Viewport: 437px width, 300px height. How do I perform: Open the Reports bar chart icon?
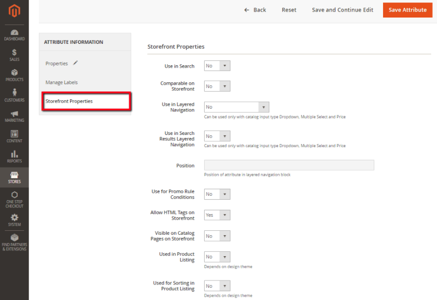[14, 154]
